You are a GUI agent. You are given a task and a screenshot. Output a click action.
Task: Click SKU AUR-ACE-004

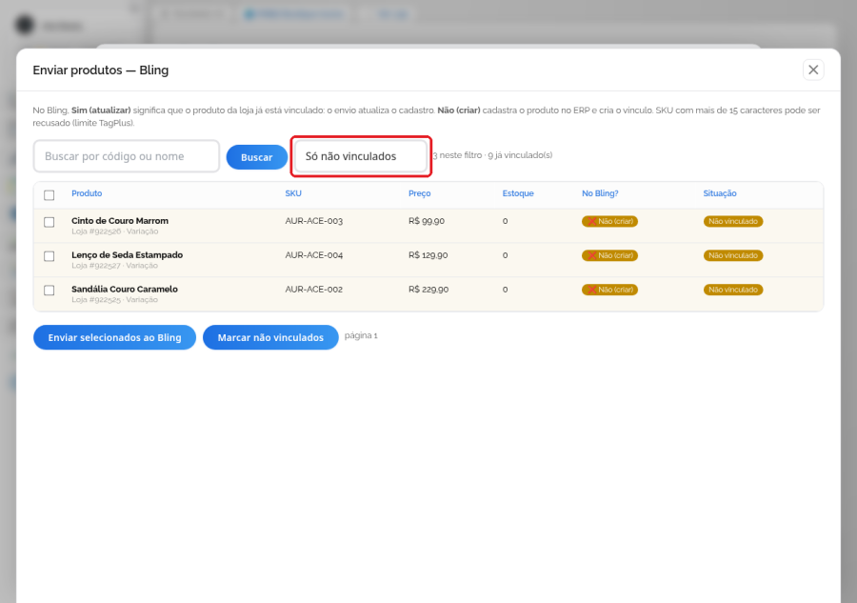pos(313,255)
